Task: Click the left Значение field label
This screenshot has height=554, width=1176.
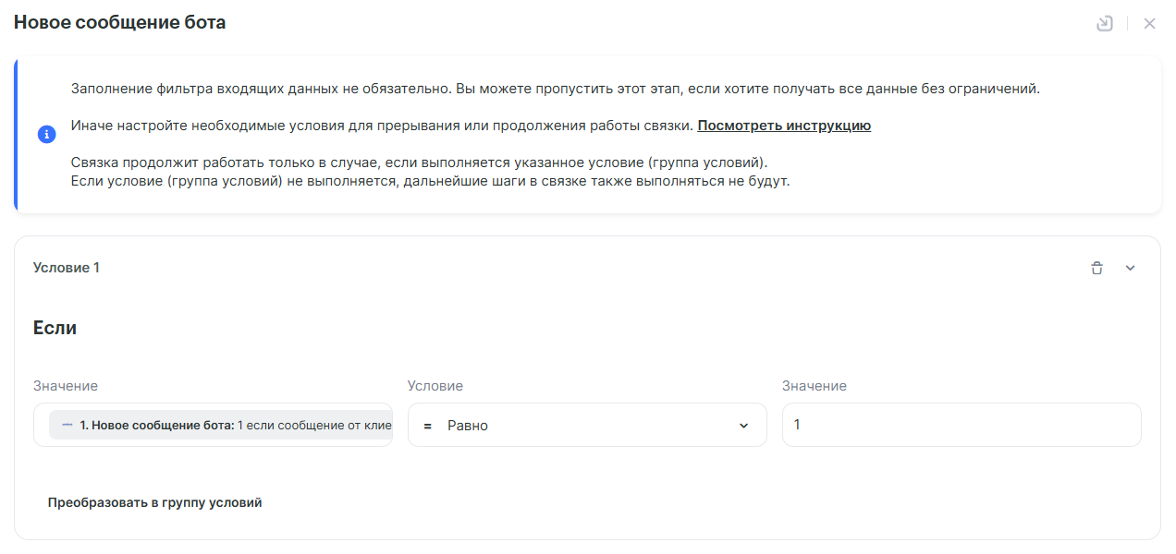Action: point(66,386)
